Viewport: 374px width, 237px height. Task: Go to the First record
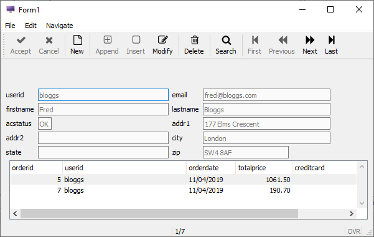255,45
